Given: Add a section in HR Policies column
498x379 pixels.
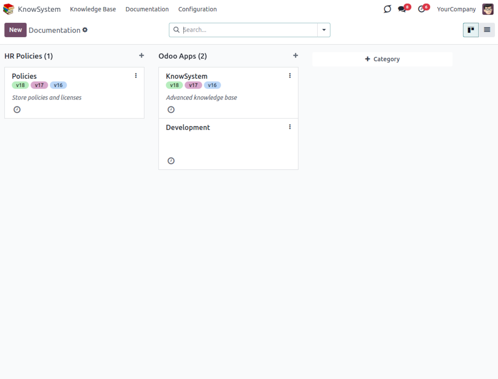Looking at the screenshot, I should coord(141,56).
